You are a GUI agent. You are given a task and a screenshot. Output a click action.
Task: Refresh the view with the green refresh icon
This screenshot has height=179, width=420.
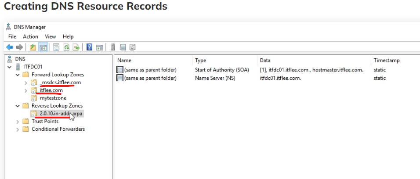coord(66,47)
